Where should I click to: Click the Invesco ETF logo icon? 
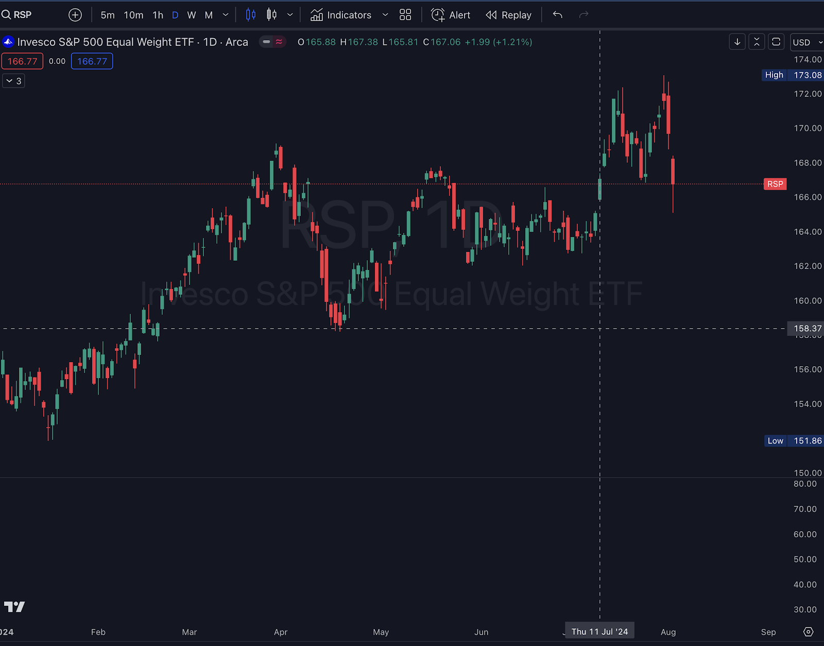click(8, 42)
